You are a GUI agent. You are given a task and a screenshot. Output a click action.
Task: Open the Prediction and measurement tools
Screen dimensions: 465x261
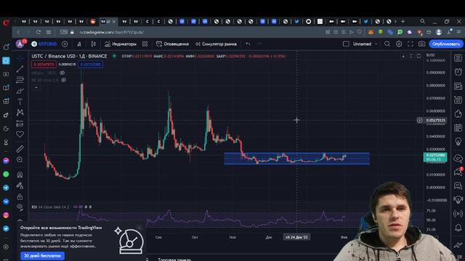(20, 123)
